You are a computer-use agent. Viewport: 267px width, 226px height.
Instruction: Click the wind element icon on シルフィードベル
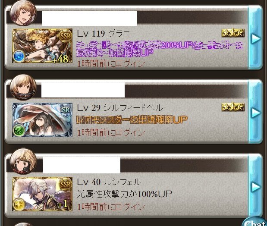point(19,130)
